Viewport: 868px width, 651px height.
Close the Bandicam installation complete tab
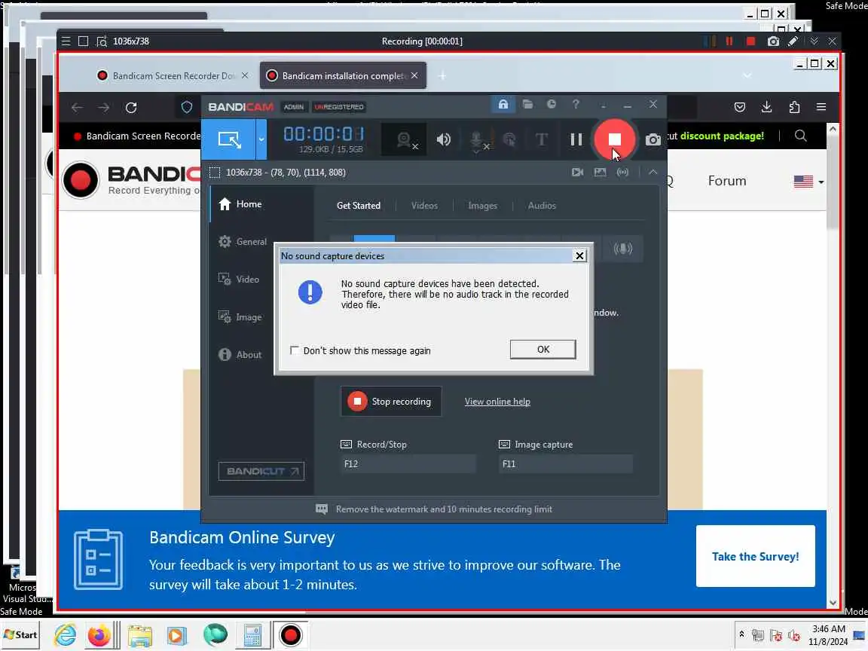[414, 75]
